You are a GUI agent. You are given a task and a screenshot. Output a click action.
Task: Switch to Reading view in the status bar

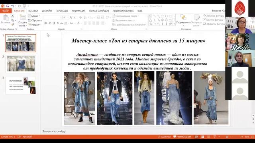pyautogui.click(x=209, y=137)
